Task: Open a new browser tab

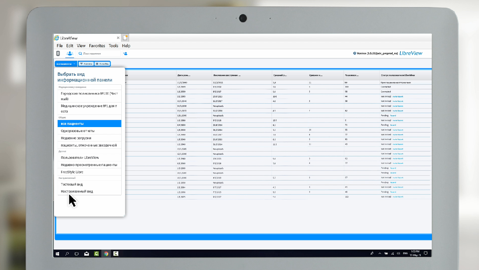Action: click(x=125, y=38)
